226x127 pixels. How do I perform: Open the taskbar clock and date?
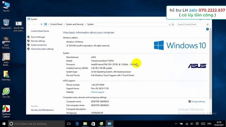coord(219,124)
